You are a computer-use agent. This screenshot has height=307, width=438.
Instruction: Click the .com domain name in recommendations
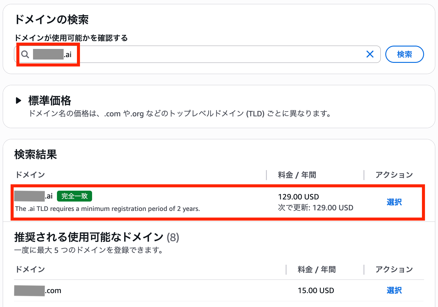[x=38, y=291]
